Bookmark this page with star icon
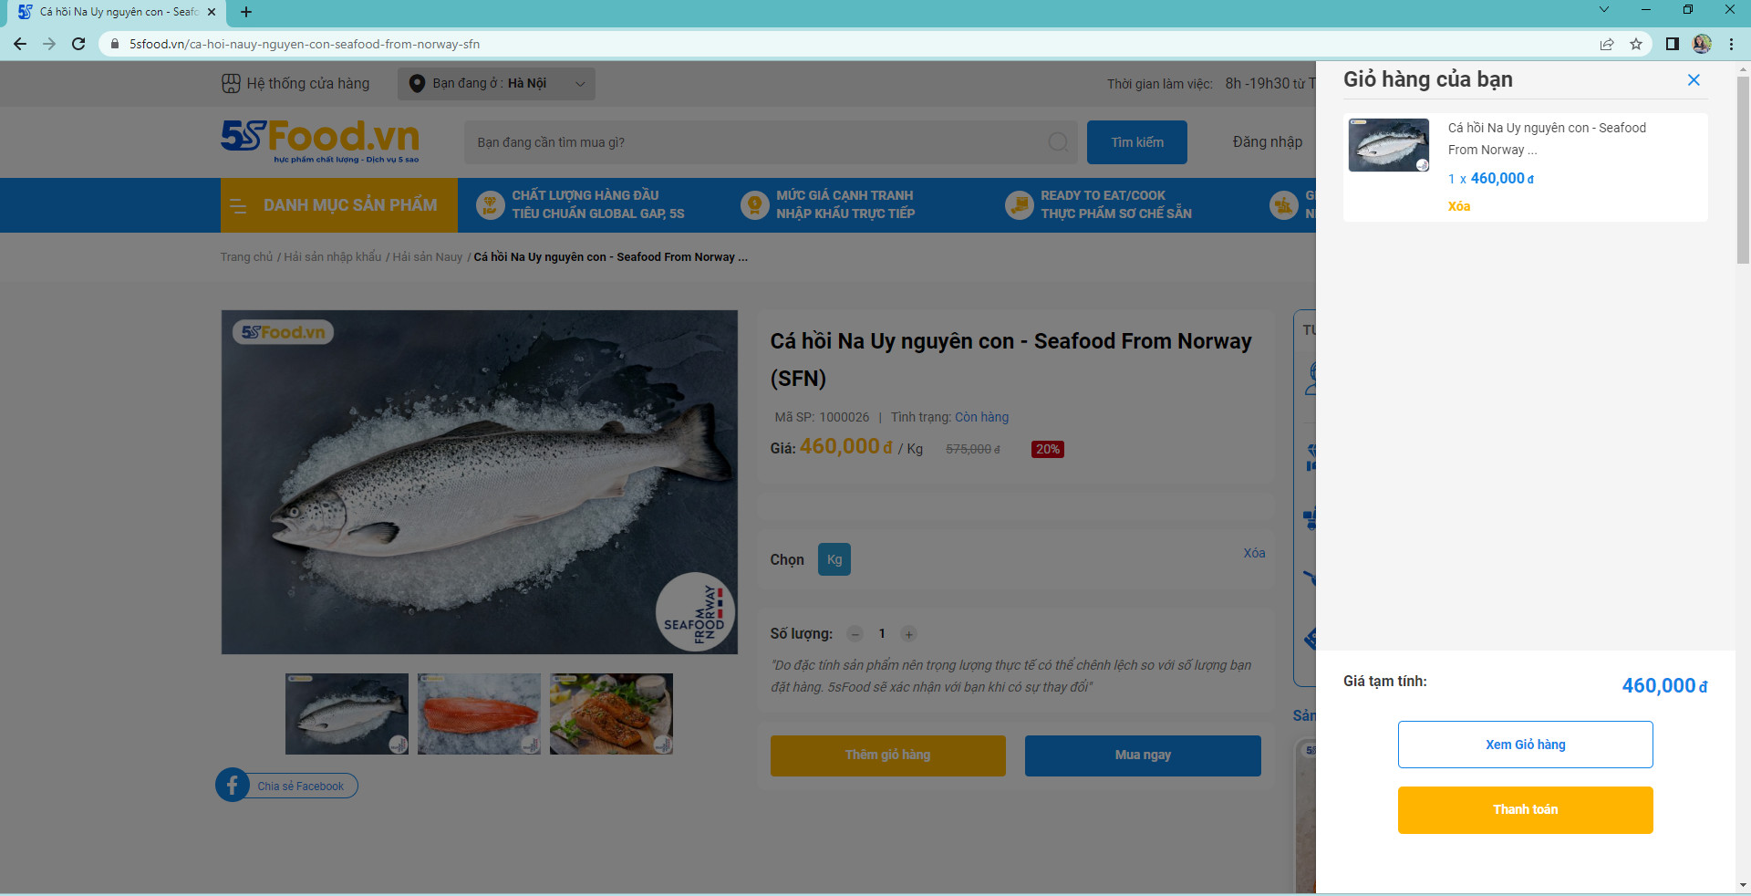Screen dimensions: 1751x896 click(1636, 44)
